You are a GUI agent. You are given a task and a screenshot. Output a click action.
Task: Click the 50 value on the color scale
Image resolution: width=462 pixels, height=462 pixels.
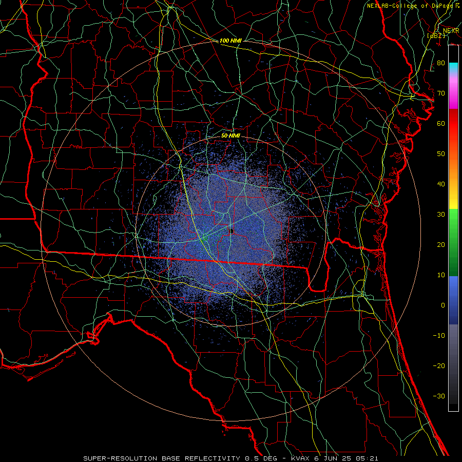click(441, 154)
